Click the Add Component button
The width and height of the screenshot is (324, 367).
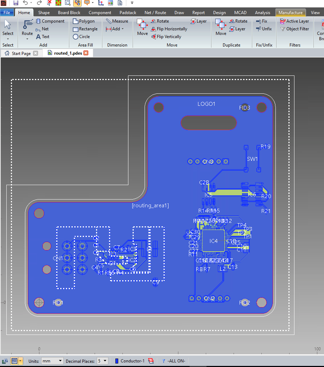coord(50,21)
